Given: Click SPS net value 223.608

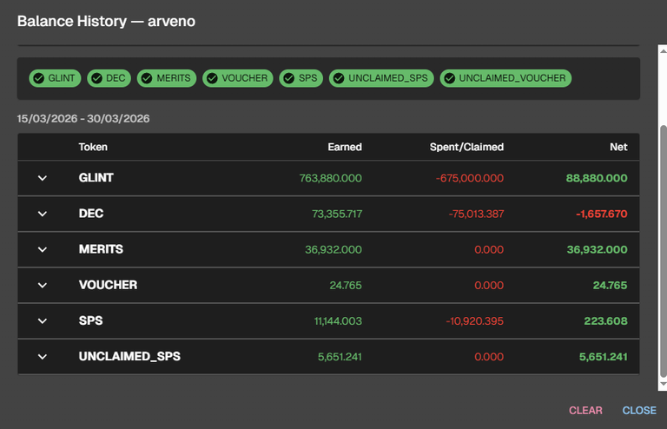Looking at the screenshot, I should click(605, 321).
